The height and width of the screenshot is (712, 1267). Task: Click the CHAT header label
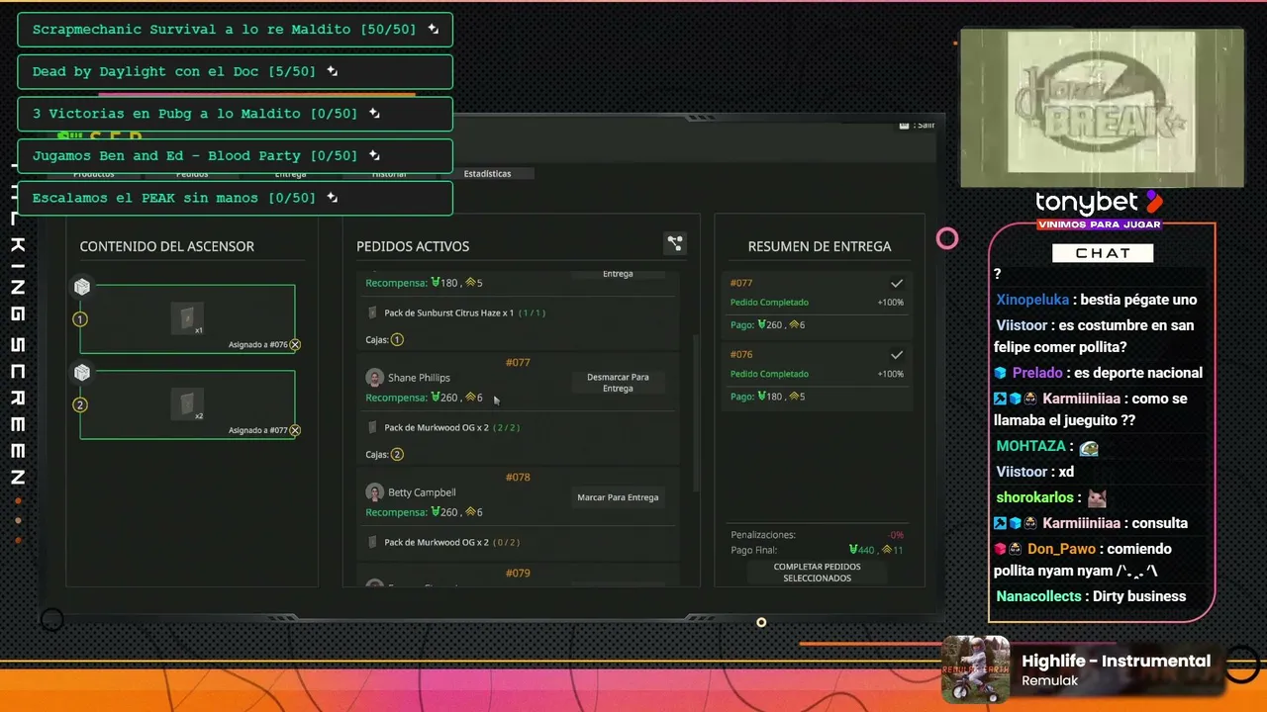click(x=1103, y=253)
